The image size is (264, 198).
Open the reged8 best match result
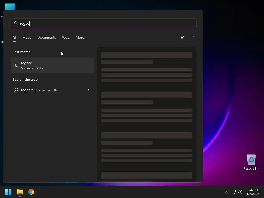[x=52, y=65]
